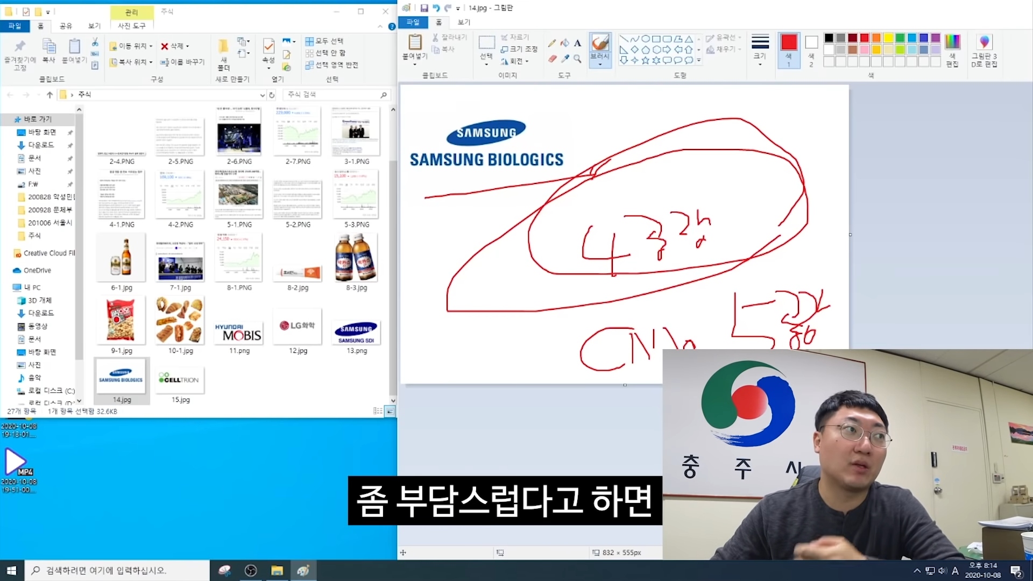Image resolution: width=1033 pixels, height=581 pixels.
Task: Expand the address bar history dropdown
Action: 262,95
